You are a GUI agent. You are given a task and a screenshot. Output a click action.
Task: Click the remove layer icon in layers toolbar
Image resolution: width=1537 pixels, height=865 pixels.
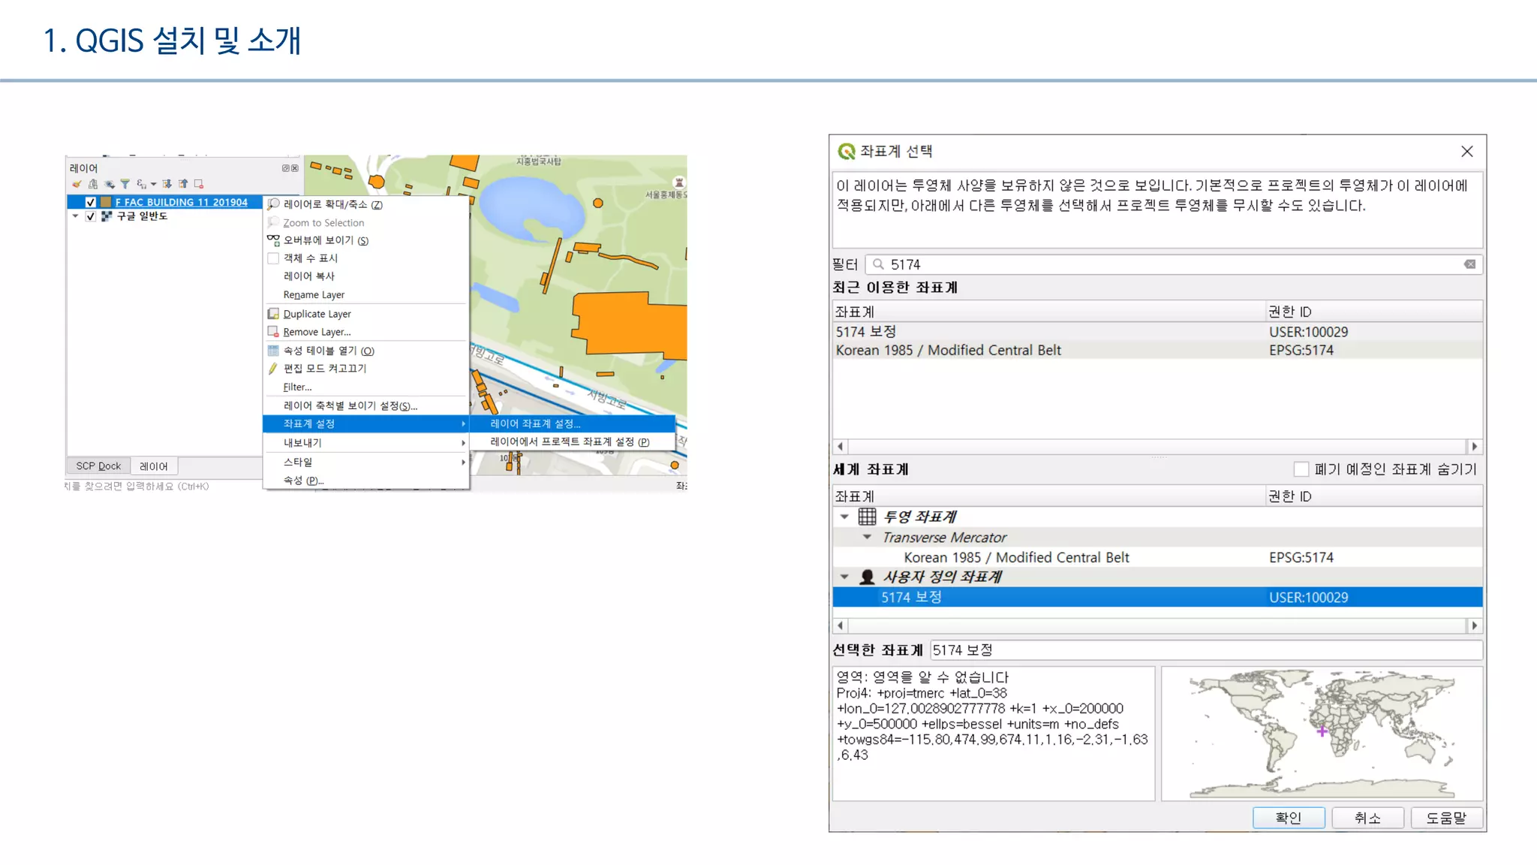coord(199,184)
